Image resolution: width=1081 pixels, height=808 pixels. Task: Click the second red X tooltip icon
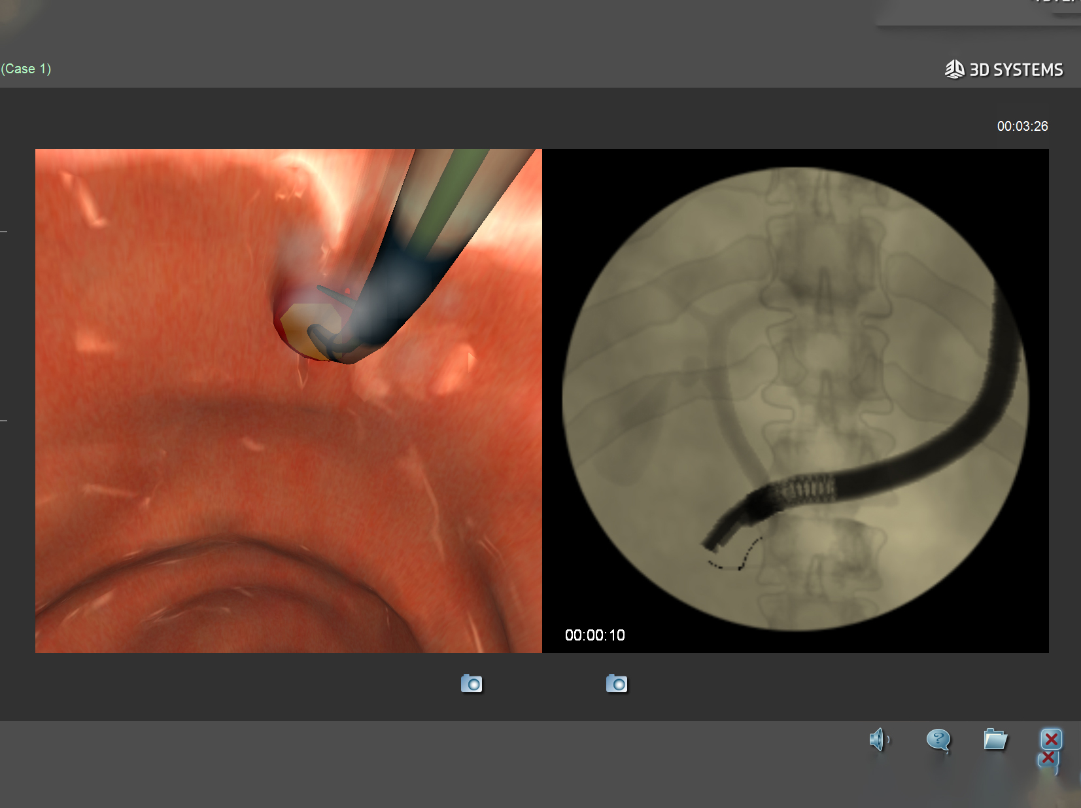coord(1048,760)
